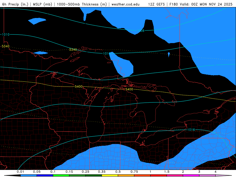236x177 pixels.
Task: Click the 1010 isobar label near Lake Nipigon
Action: click(106, 53)
